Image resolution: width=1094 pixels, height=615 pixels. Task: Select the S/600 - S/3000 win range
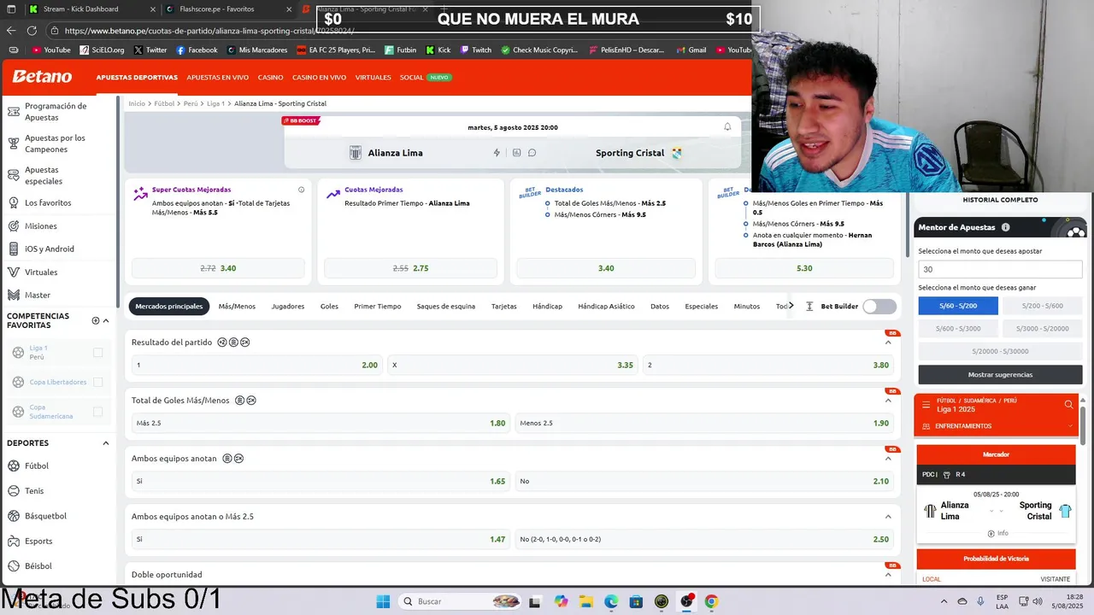[957, 328]
